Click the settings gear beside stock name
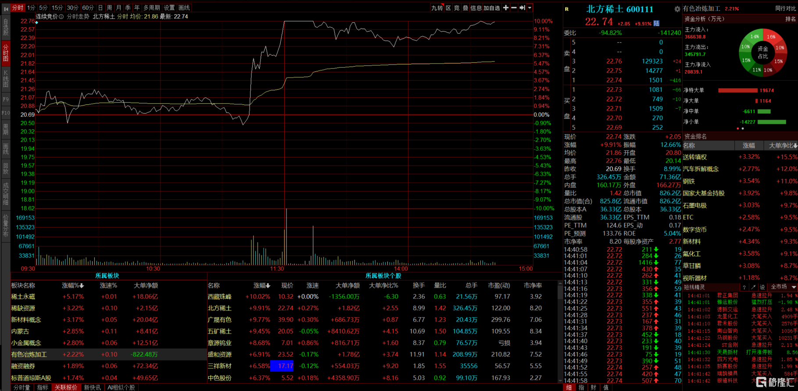The image size is (798, 391). pyautogui.click(x=677, y=9)
